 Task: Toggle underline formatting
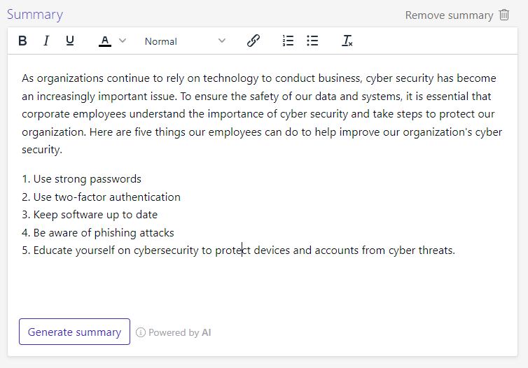click(x=70, y=41)
